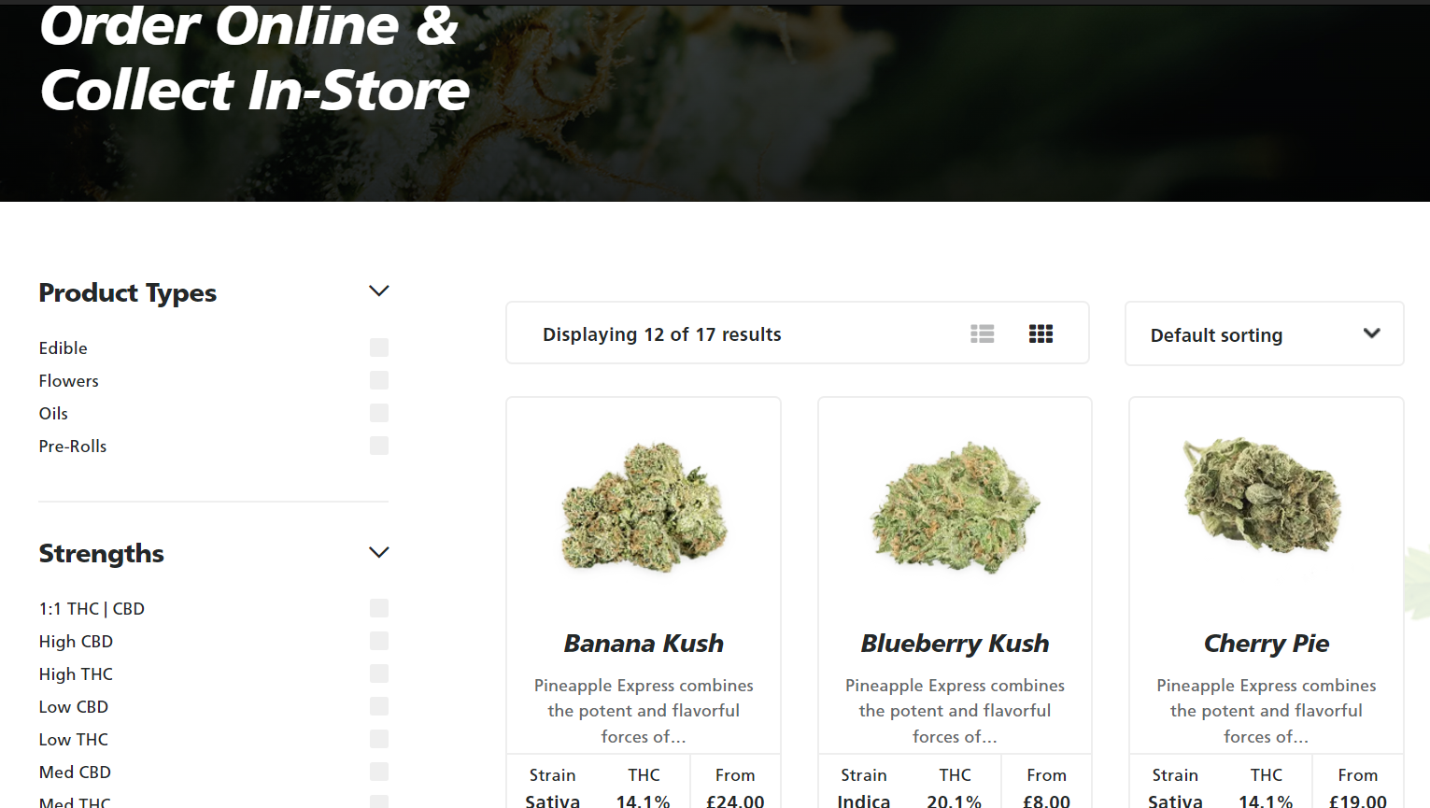Collapse the Product Types section
1430x808 pixels.
pyautogui.click(x=378, y=291)
